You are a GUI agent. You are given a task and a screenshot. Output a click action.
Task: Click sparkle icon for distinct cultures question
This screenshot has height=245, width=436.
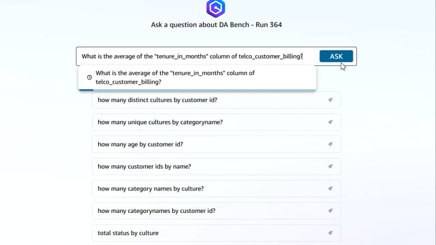pos(330,100)
